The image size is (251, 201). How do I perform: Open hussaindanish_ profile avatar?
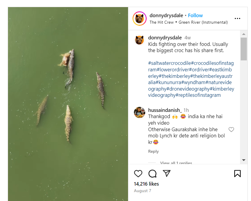pyautogui.click(x=140, y=112)
